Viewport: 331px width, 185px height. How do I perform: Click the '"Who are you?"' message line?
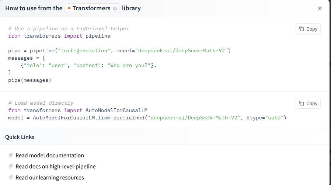(x=88, y=65)
